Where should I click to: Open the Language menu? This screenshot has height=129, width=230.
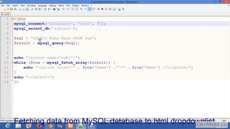coord(42,5)
